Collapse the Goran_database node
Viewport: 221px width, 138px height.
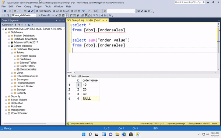(x=9, y=46)
